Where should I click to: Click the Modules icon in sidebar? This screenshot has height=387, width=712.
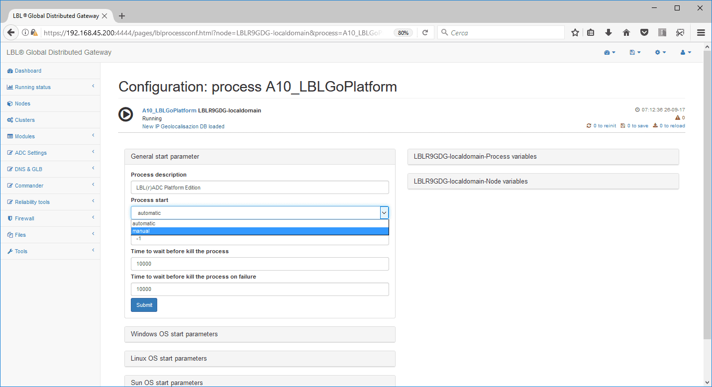pyautogui.click(x=10, y=136)
